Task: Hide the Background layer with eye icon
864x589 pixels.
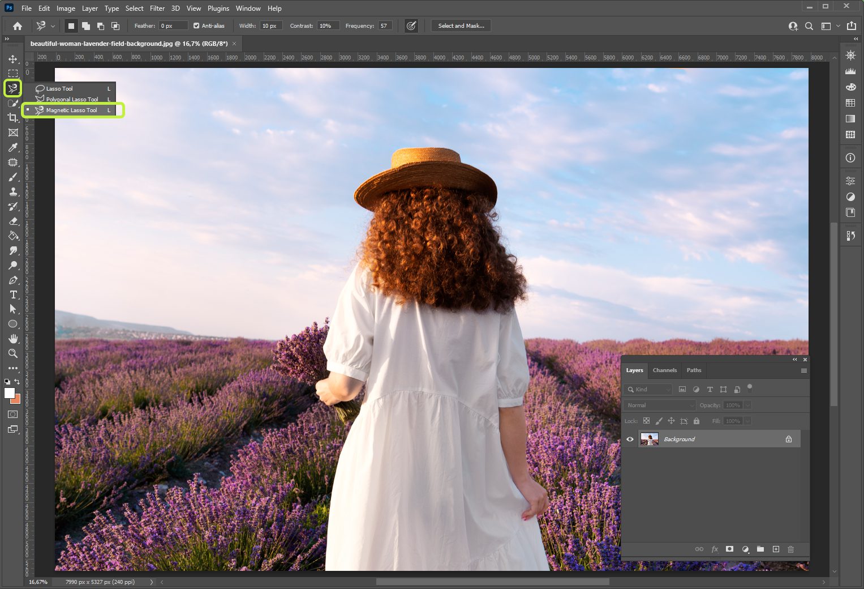Action: (630, 439)
